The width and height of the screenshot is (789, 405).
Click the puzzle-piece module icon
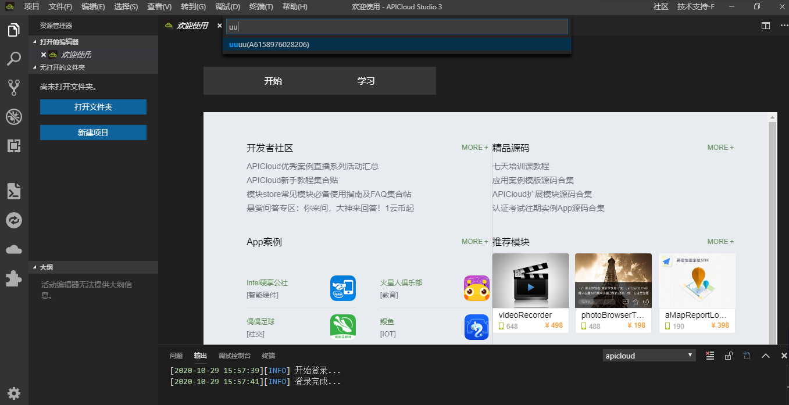click(x=14, y=278)
